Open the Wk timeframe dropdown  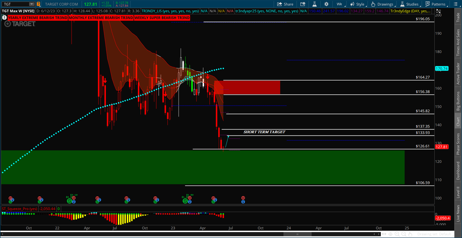click(x=341, y=4)
